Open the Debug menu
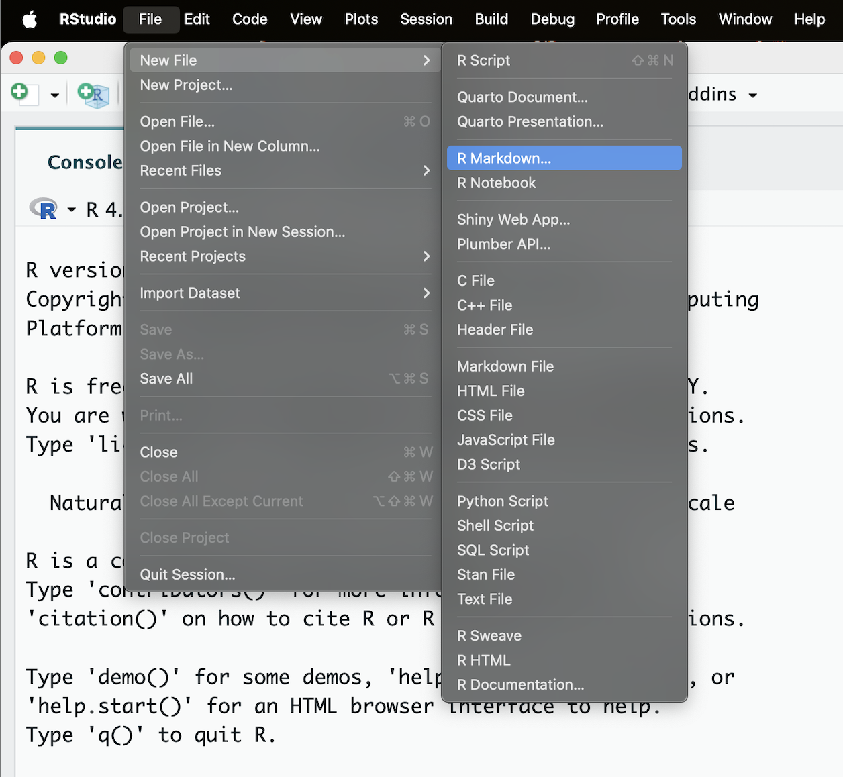This screenshot has height=777, width=843. (552, 19)
